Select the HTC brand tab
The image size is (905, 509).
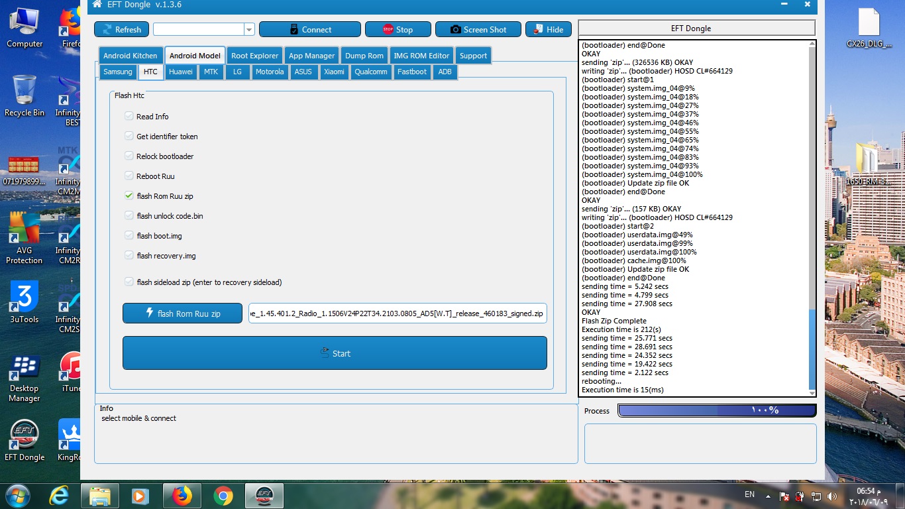click(150, 72)
